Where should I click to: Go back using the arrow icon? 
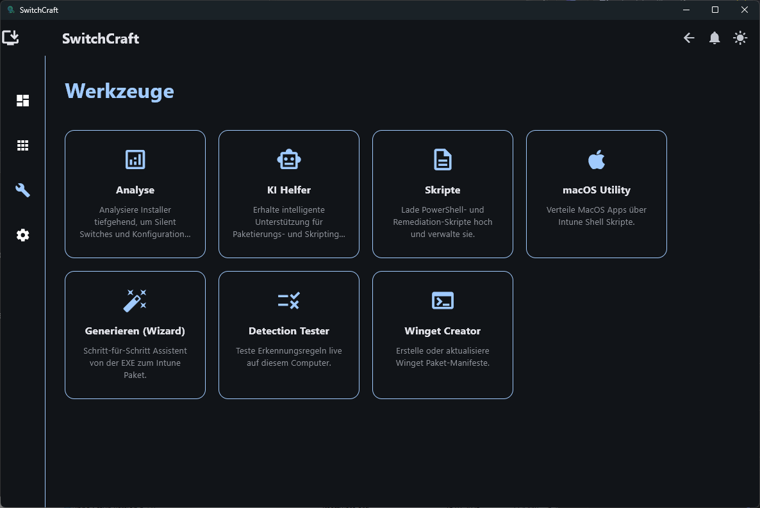689,38
